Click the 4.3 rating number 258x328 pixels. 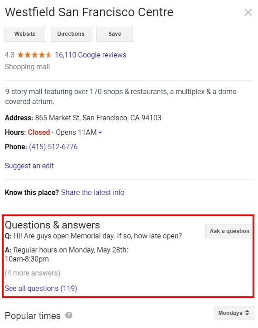(10, 55)
